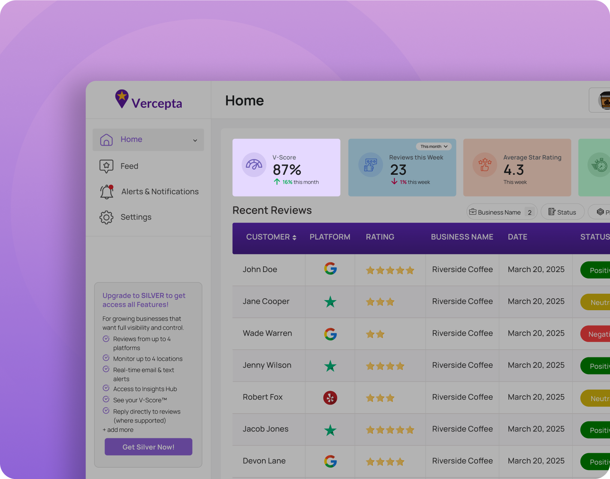Click the Neutral status badge for Jane Cooper

click(596, 302)
